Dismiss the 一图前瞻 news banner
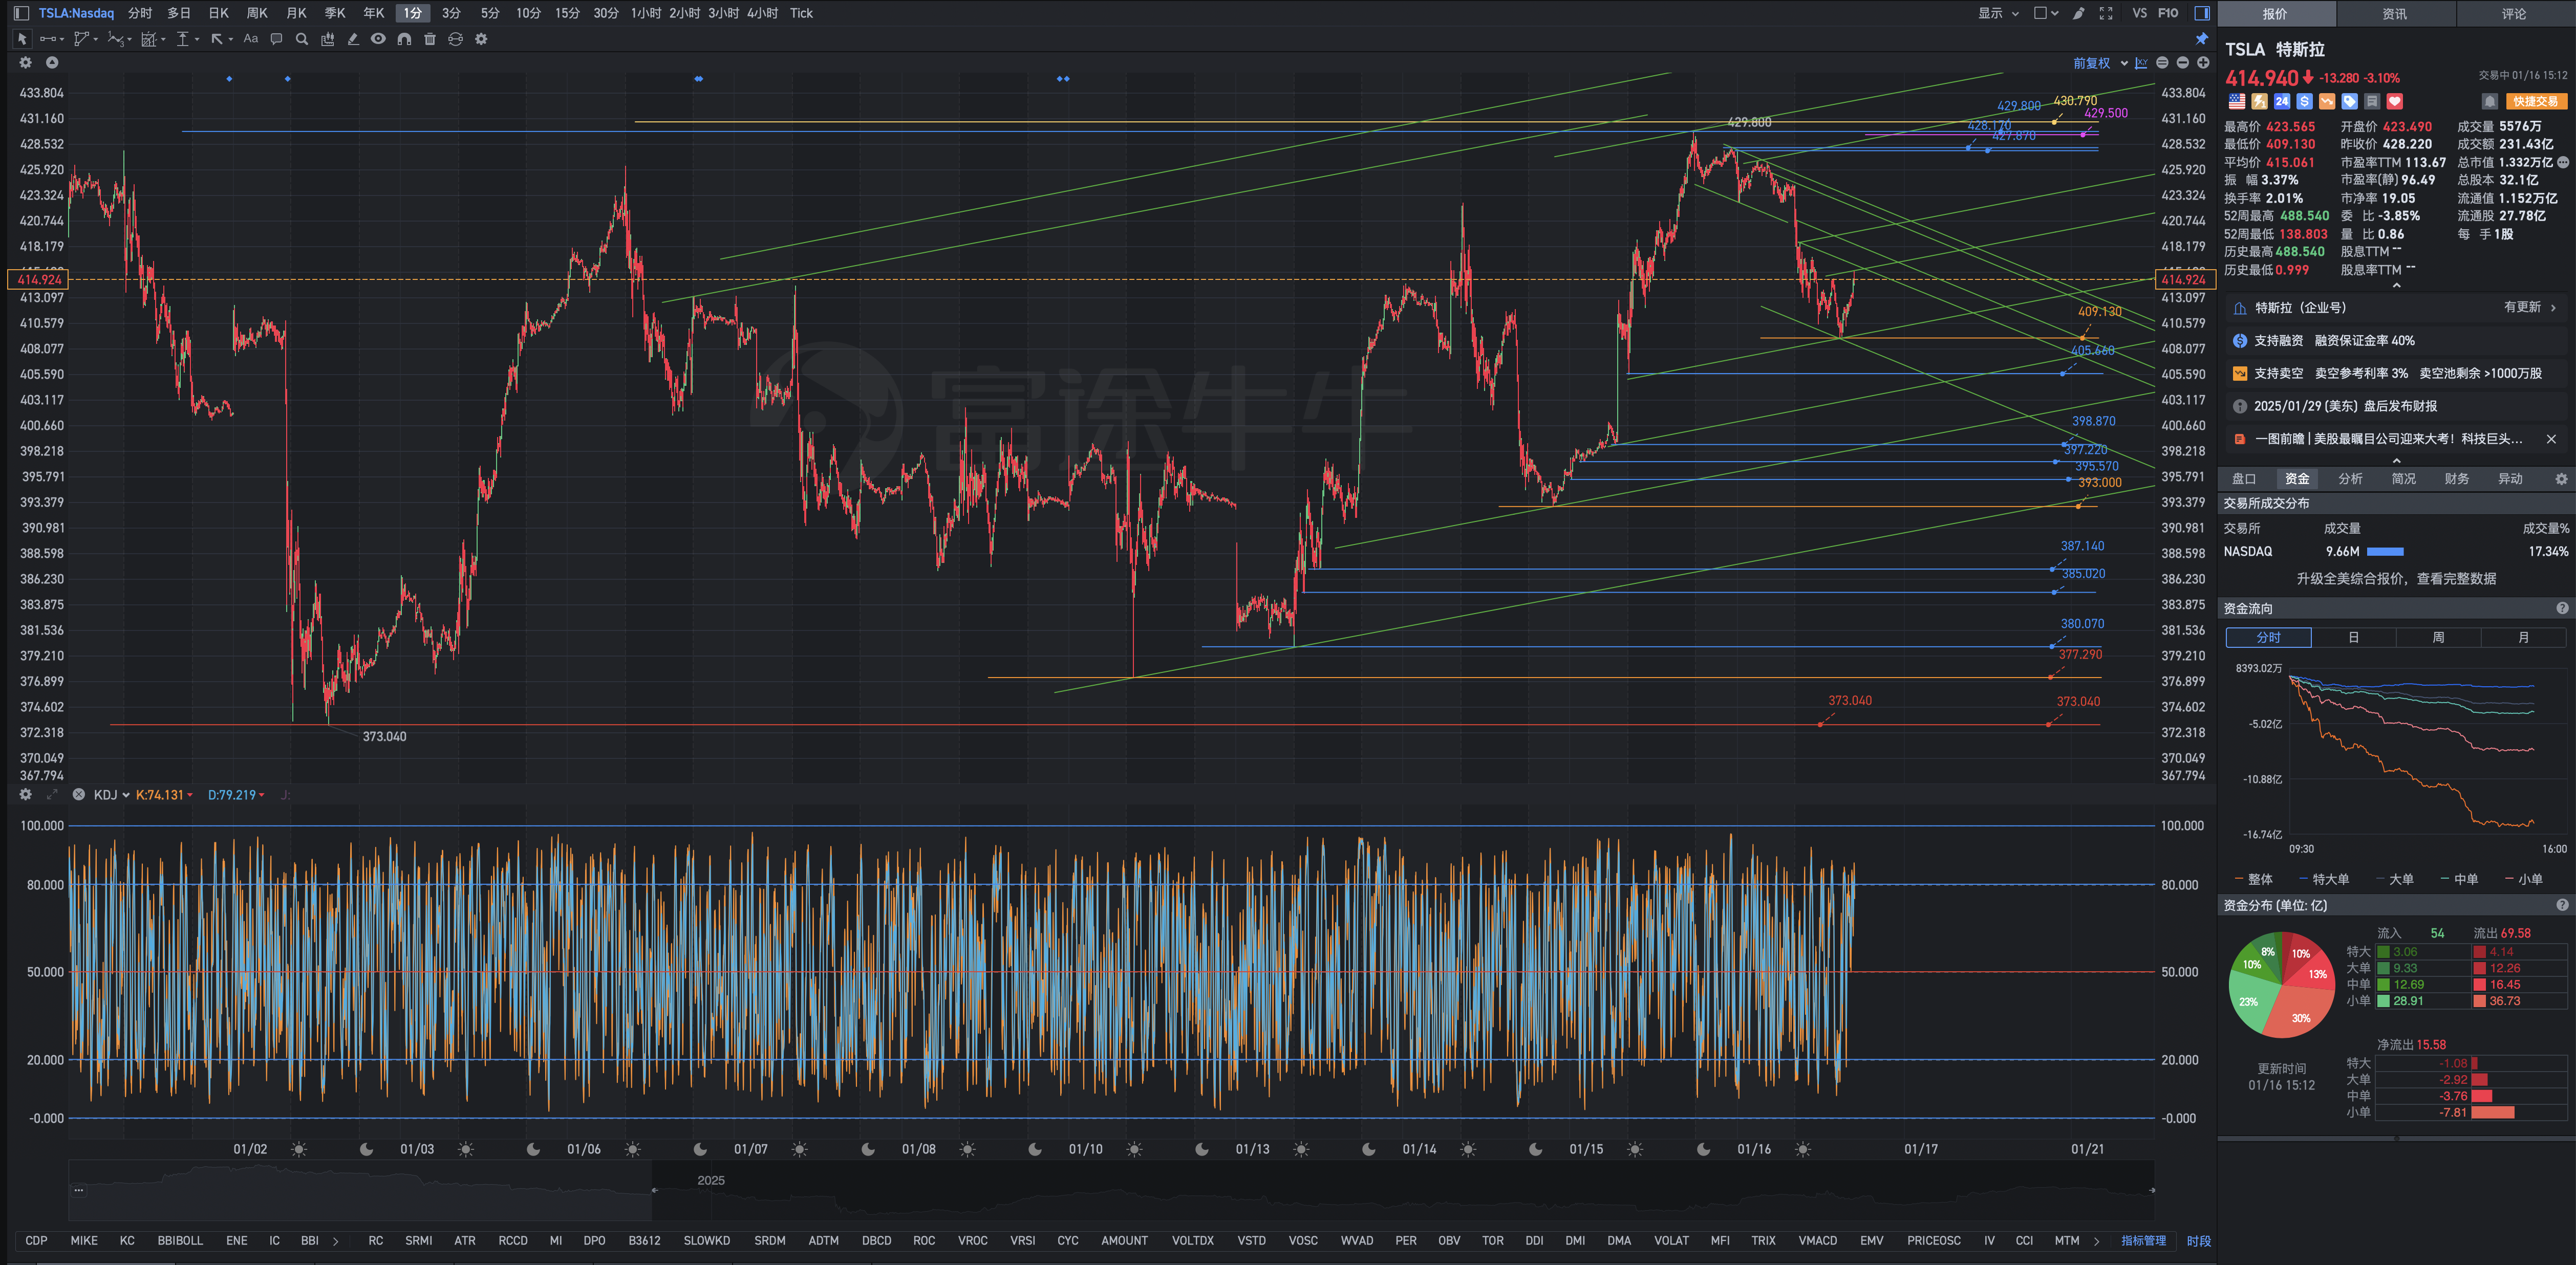 [2551, 439]
